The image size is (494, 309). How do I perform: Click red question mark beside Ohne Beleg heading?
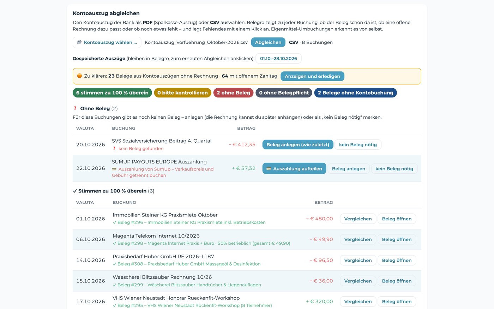tap(75, 108)
